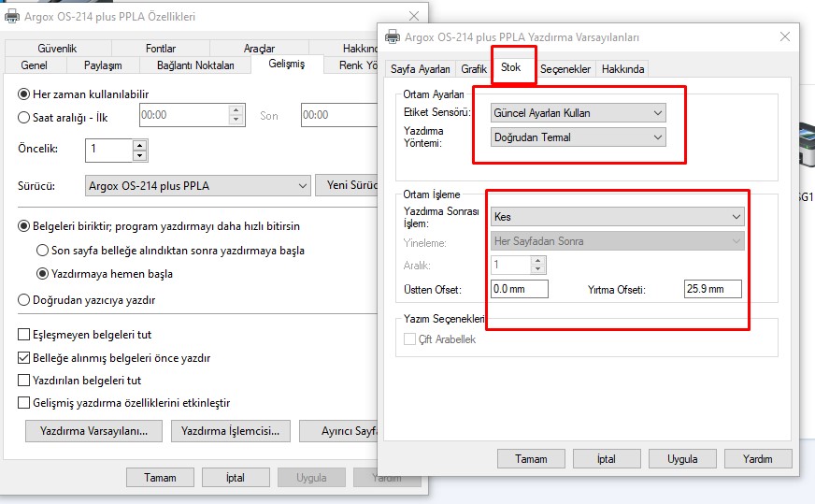
Task: Select 'Her zaman kullanılabilir' radio button
Action: point(23,94)
